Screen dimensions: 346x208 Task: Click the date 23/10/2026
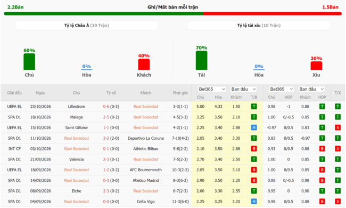pos(40,107)
